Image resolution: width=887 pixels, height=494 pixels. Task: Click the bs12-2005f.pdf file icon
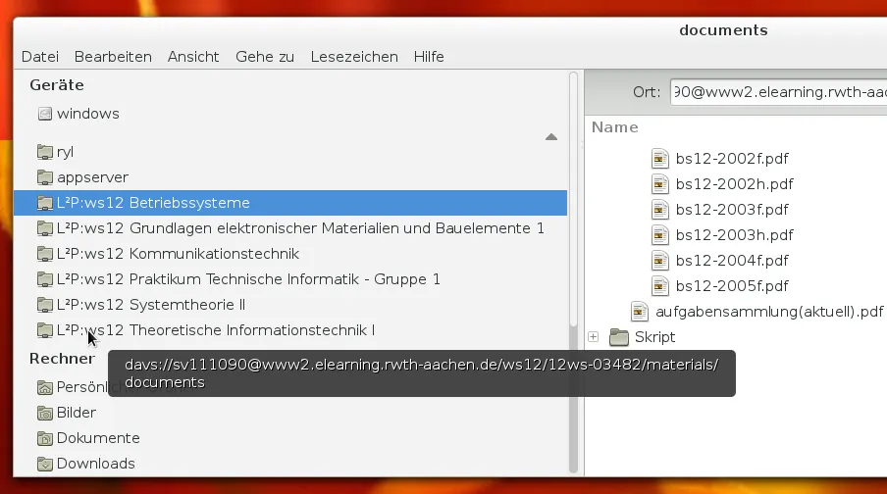coord(659,286)
